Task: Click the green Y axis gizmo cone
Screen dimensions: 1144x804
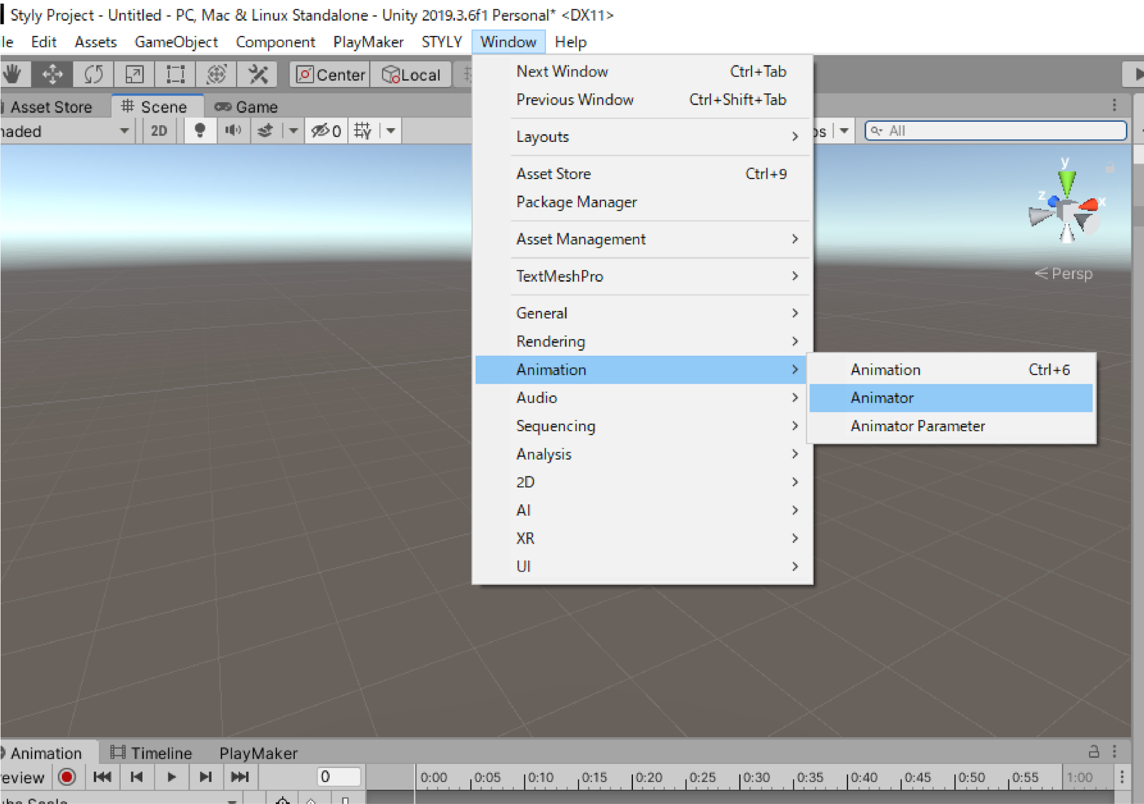Action: tap(1066, 182)
